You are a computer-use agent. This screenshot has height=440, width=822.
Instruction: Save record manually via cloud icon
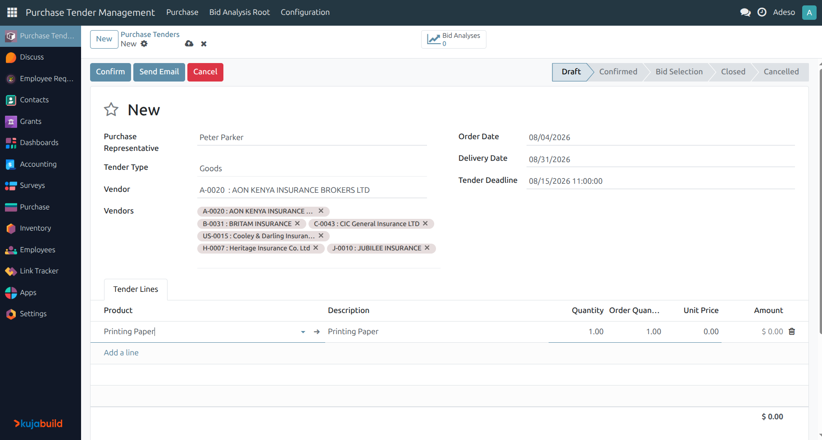coord(189,44)
